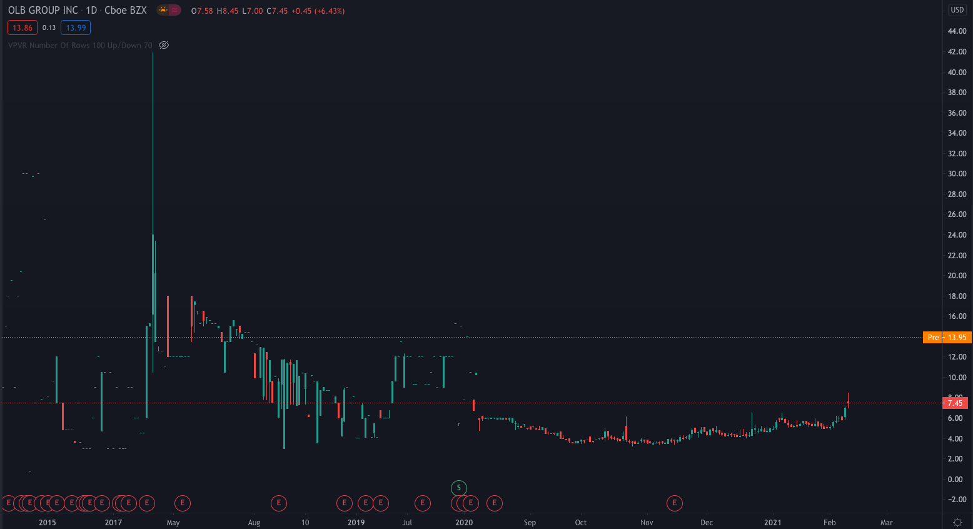Click the red 7.45 last price label
This screenshot has width=973, height=529.
[955, 403]
